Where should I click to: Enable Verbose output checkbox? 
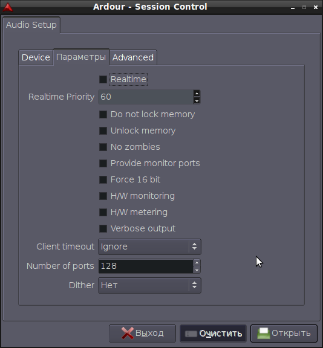click(x=103, y=228)
